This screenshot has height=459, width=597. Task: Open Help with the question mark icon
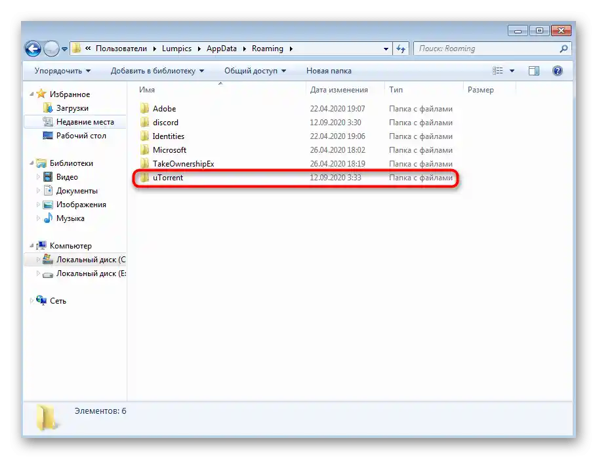pos(558,71)
